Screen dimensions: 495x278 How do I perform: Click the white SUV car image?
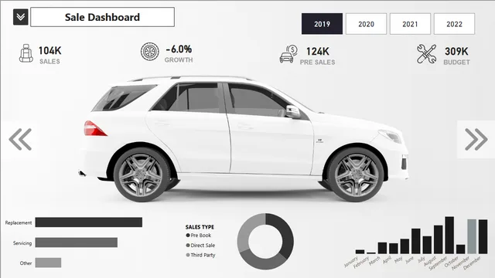coord(243,139)
